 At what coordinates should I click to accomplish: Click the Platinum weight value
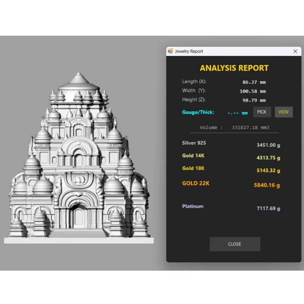point(268,208)
